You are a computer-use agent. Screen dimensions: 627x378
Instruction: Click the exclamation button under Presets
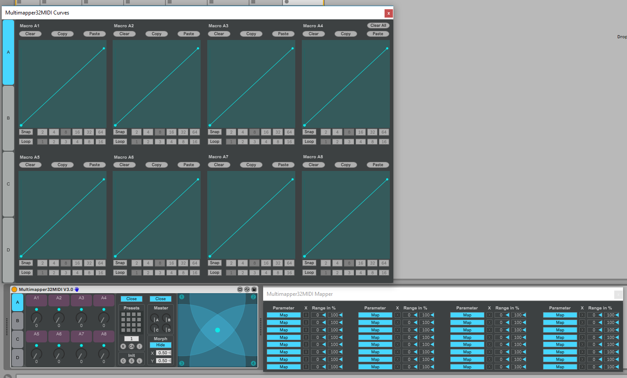pyautogui.click(x=139, y=346)
